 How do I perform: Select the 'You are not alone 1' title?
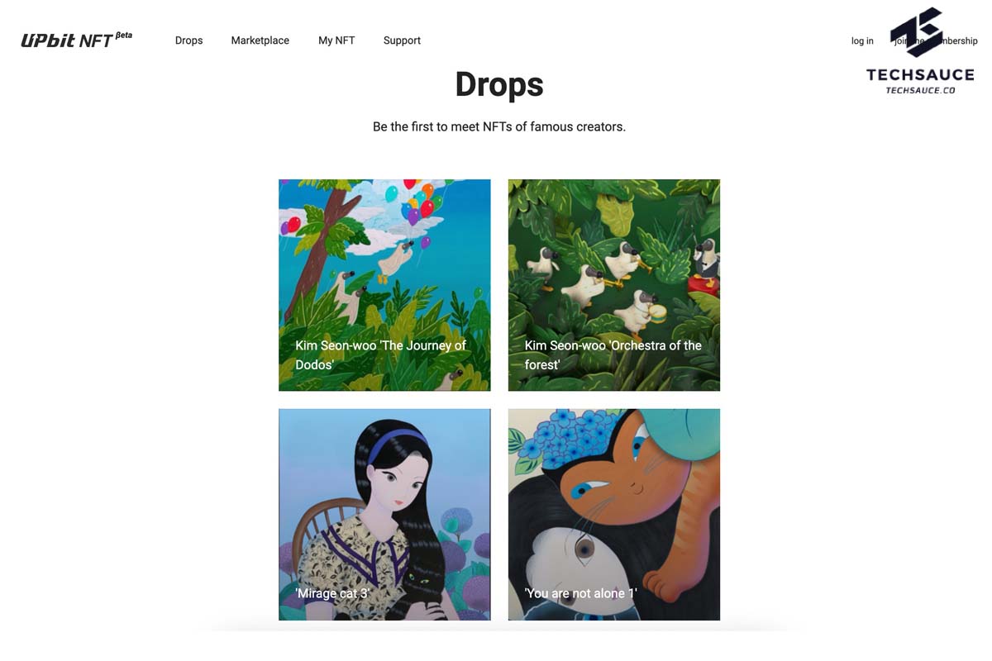tap(580, 593)
